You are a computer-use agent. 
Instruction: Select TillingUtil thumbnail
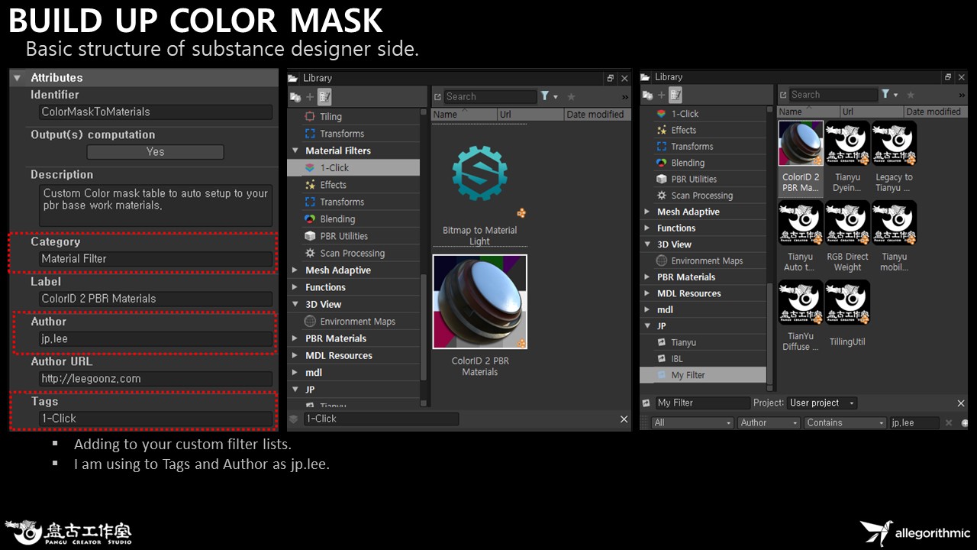tap(847, 302)
